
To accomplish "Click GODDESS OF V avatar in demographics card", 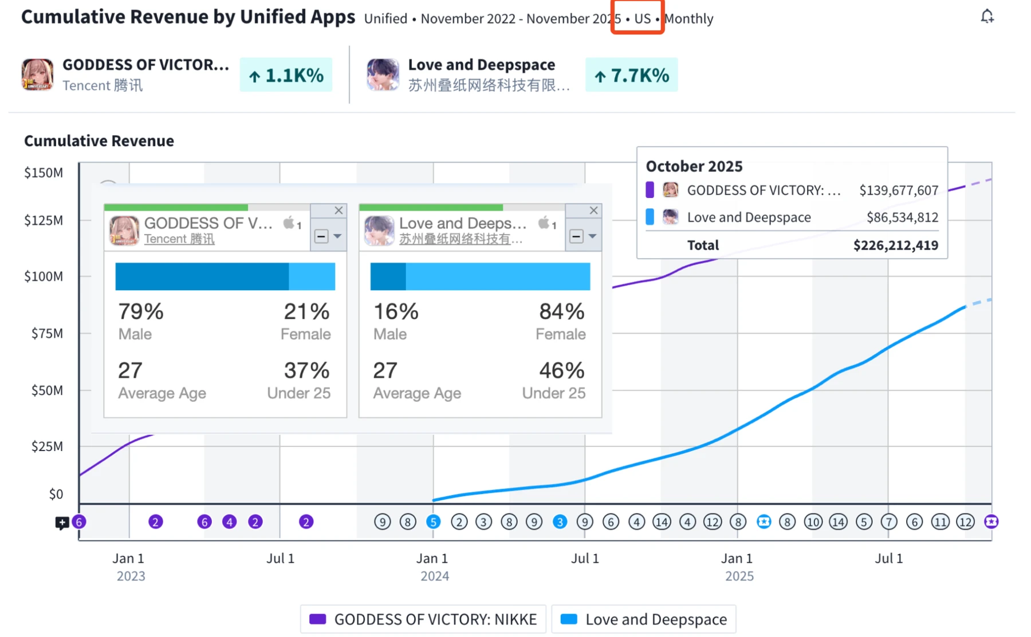I will (124, 230).
